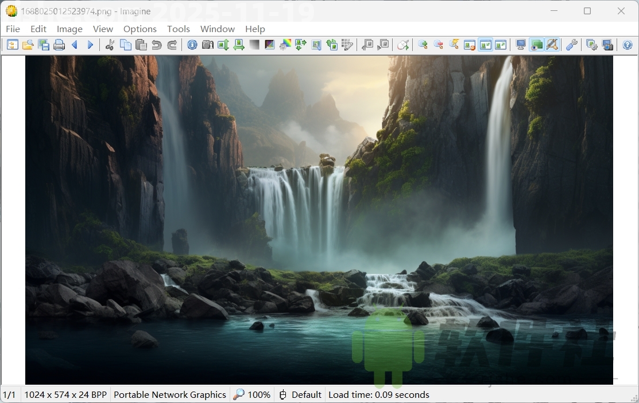Click the Zoom In magnifier icon
639x403 pixels.
[422, 44]
